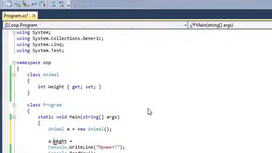Click the complete word toolbar icon
Image resolution: width=272 pixels, height=153 pixels.
34,4
